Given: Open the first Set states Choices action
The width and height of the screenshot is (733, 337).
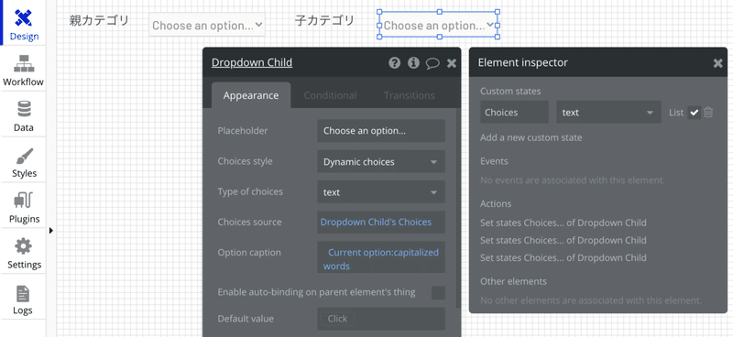Looking at the screenshot, I should pyautogui.click(x=563, y=223).
